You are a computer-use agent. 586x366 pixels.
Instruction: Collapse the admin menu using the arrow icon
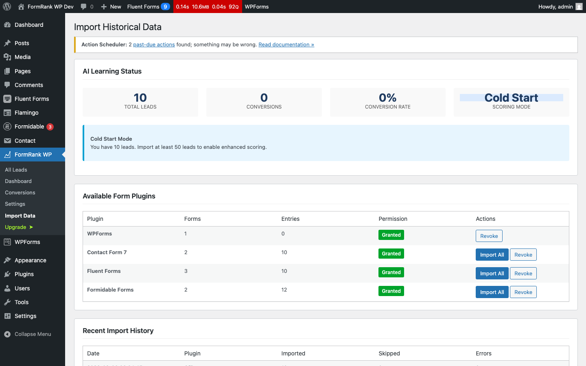pos(7,334)
